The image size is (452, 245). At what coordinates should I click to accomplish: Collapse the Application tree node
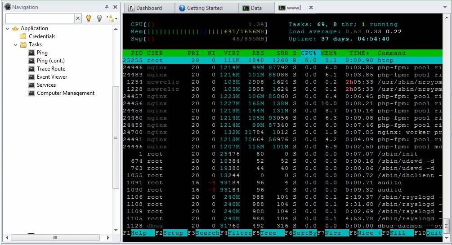tap(8, 28)
